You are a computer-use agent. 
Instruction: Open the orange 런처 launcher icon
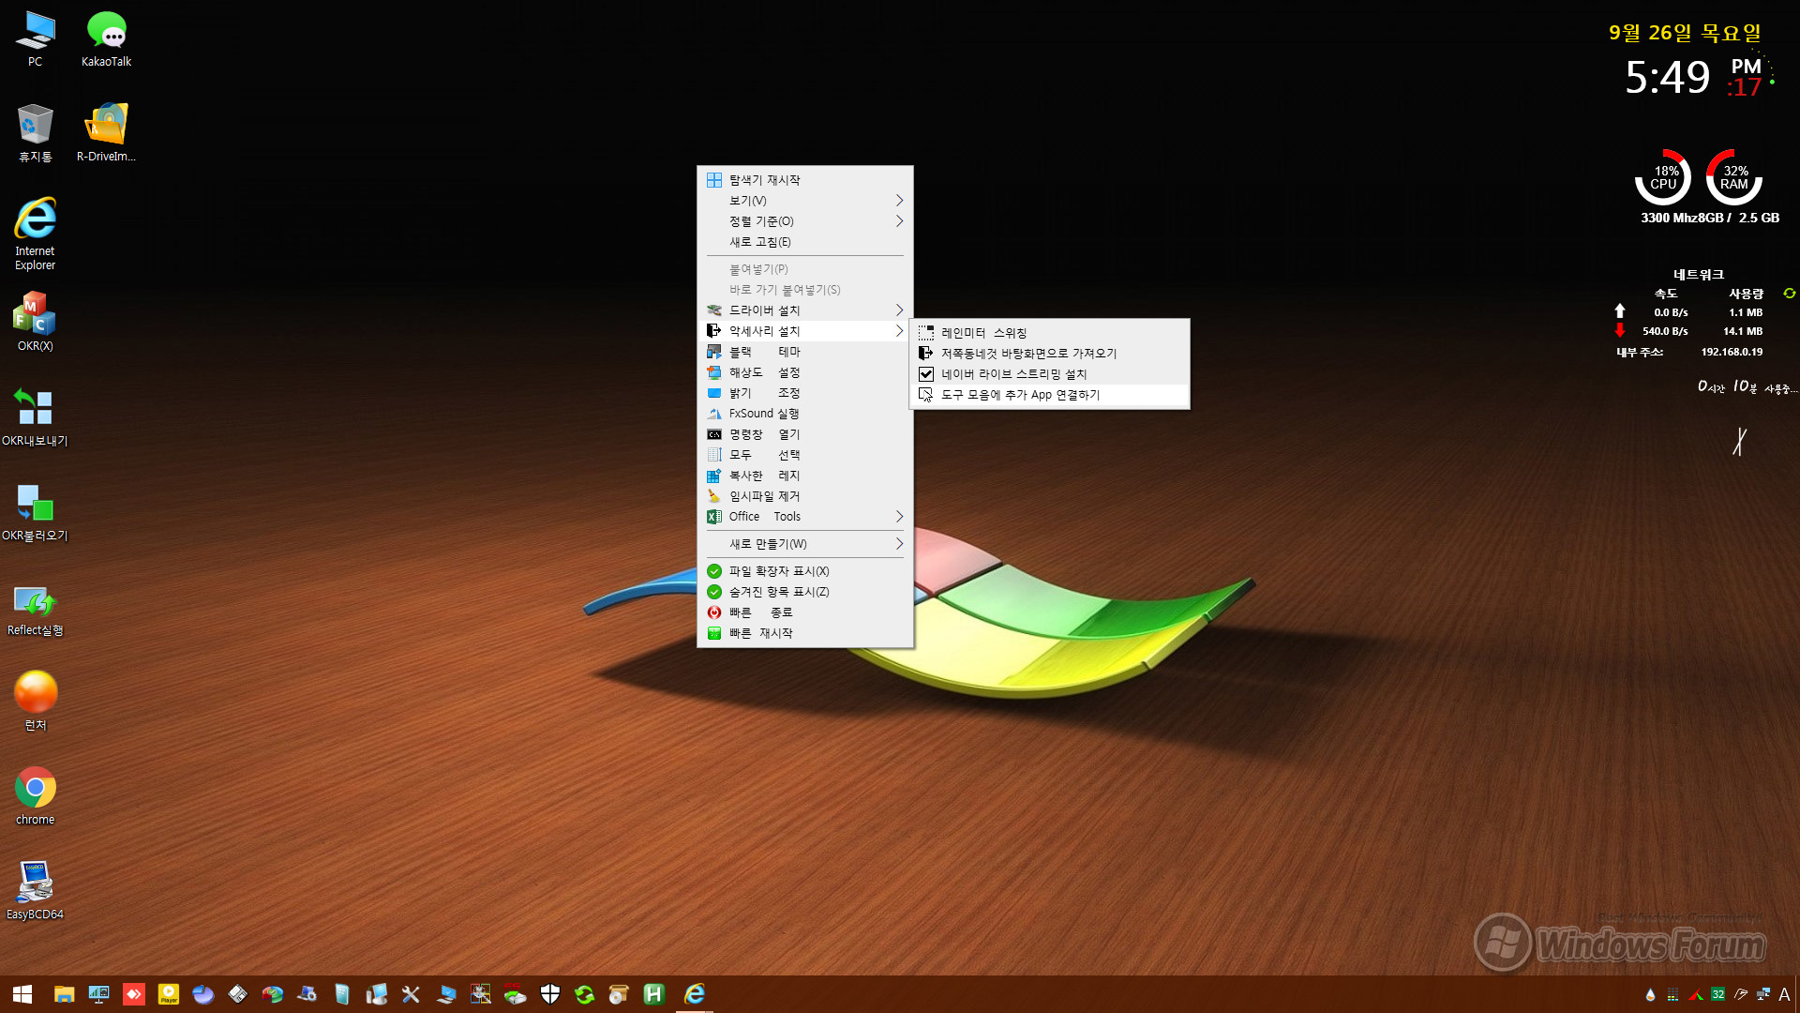coord(35,702)
